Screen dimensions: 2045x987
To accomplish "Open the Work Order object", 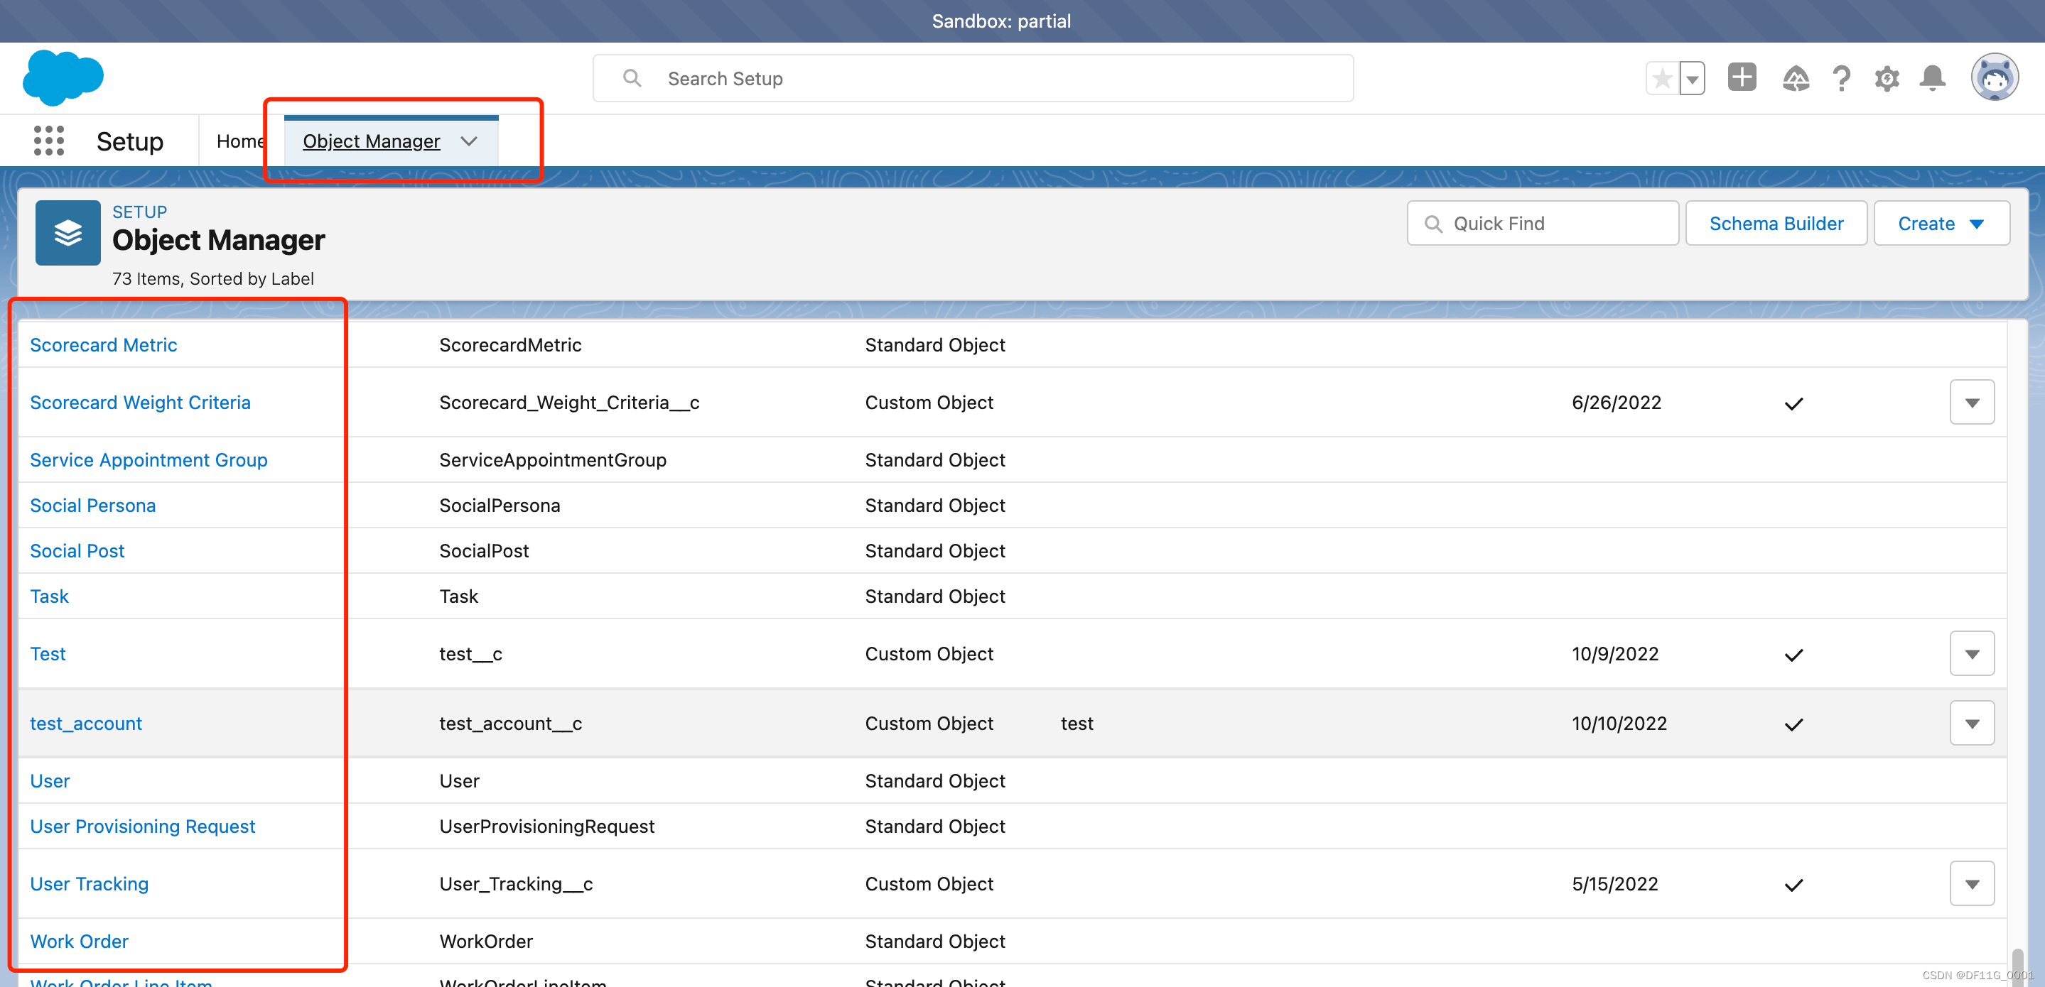I will coord(80,941).
